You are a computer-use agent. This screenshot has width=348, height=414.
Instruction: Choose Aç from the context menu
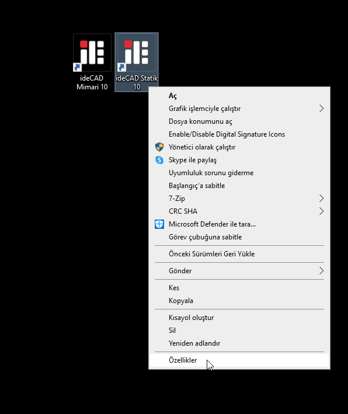(x=239, y=96)
